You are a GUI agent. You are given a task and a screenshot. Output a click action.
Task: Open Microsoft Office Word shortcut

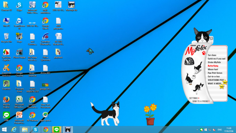pos(32,8)
